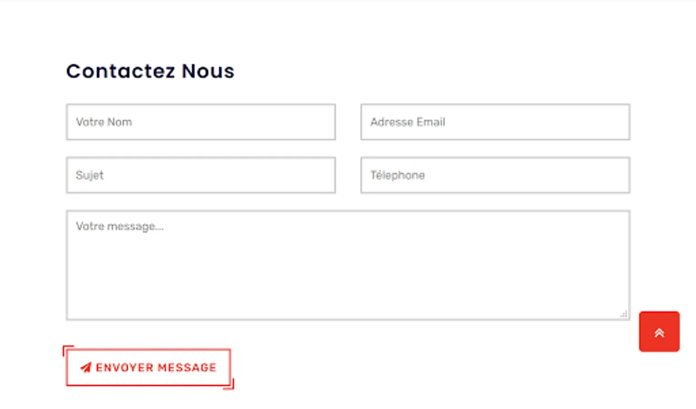Screen dimensions: 696x409
Task: Click the red scroll-to-top double chevron
Action: click(x=659, y=333)
